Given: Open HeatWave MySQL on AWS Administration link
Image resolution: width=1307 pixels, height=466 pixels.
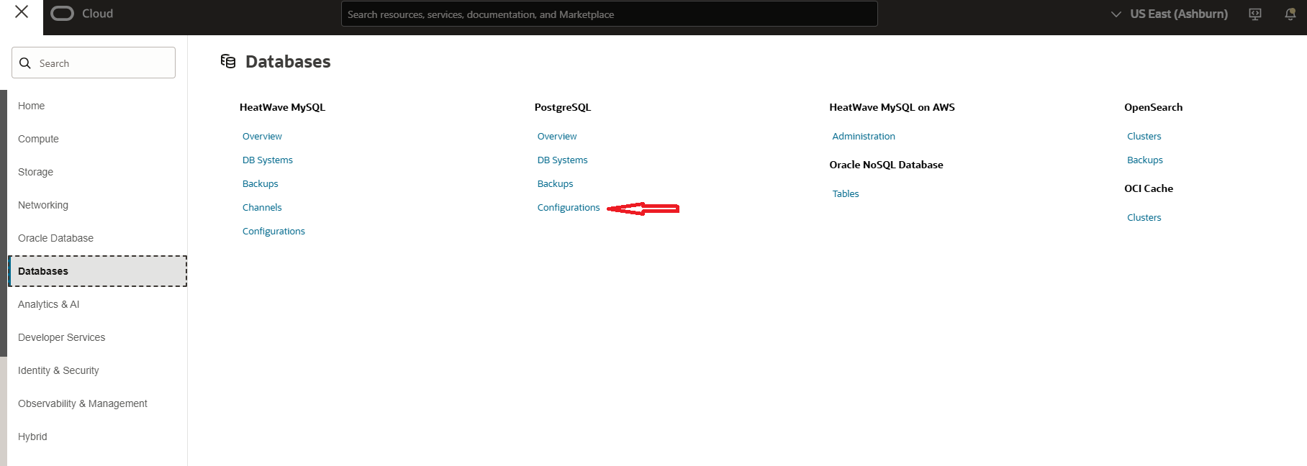Looking at the screenshot, I should 864,136.
